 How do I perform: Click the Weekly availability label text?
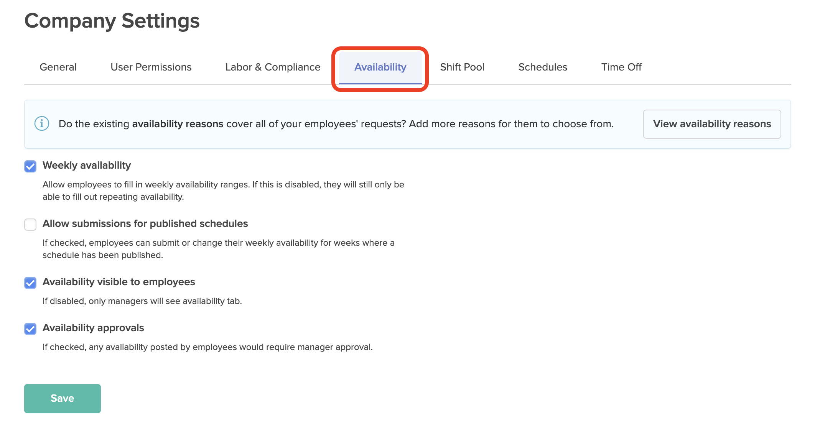[x=87, y=165]
